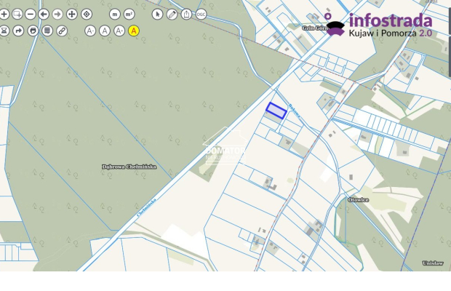Activate the pan map tool
The width and height of the screenshot is (451, 291).
[x=71, y=14]
